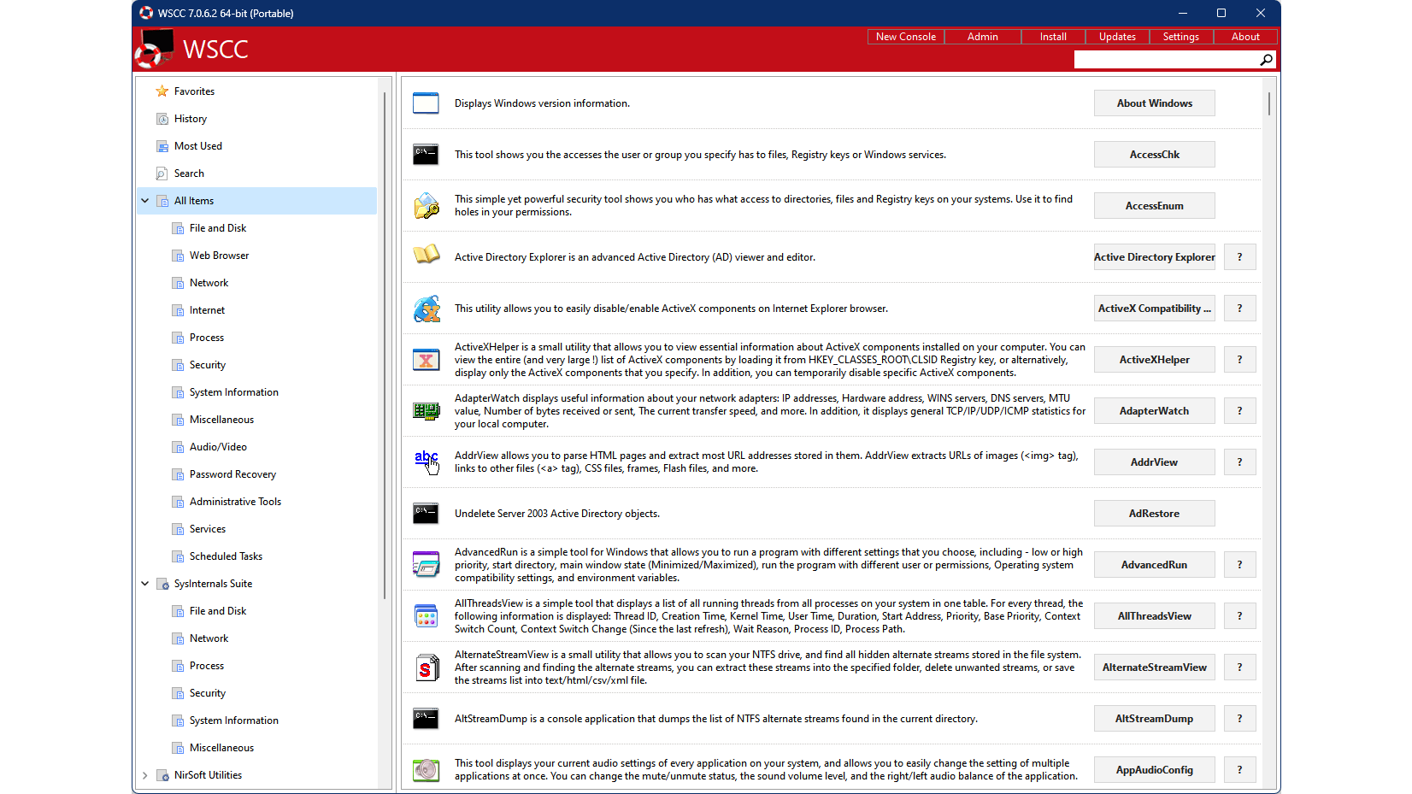Click the AccessEnum folder-and-key icon
Viewport: 1412px width, 794px height.
426,206
